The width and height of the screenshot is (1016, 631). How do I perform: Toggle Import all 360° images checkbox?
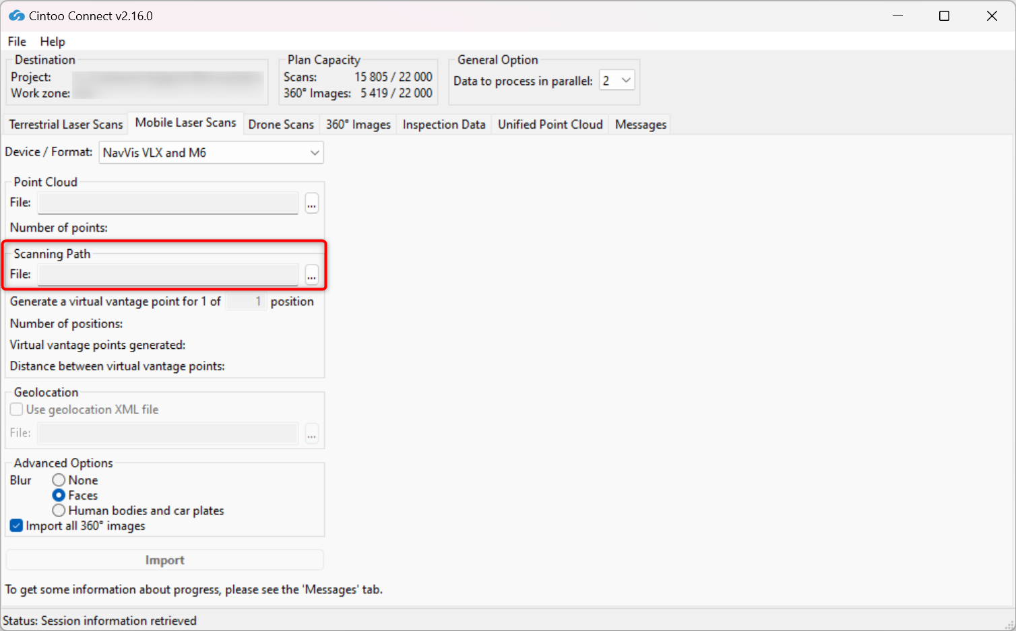(x=17, y=526)
